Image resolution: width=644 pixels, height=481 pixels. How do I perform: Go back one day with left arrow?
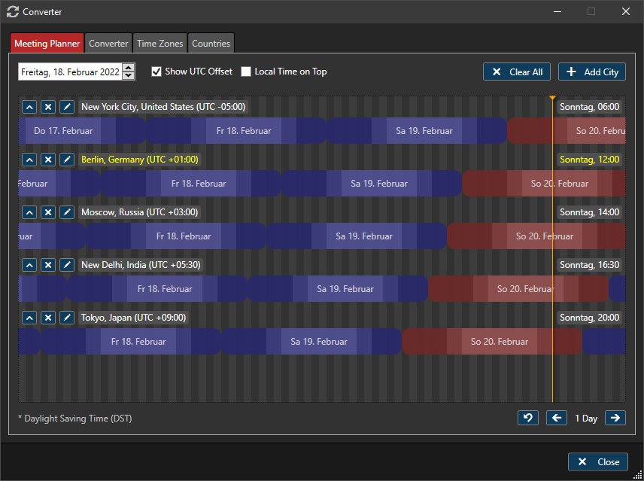(556, 418)
